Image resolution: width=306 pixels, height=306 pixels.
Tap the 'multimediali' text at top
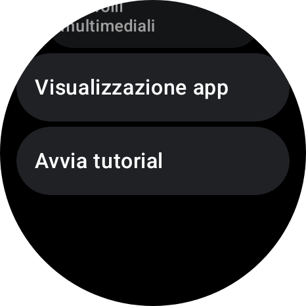pos(107,26)
